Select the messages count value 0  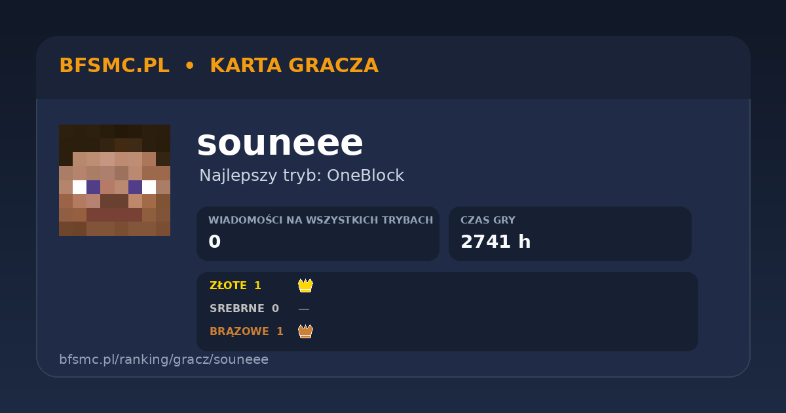click(215, 242)
